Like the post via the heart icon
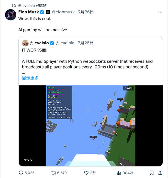This screenshot has height=178, width=168. (x=86, y=173)
